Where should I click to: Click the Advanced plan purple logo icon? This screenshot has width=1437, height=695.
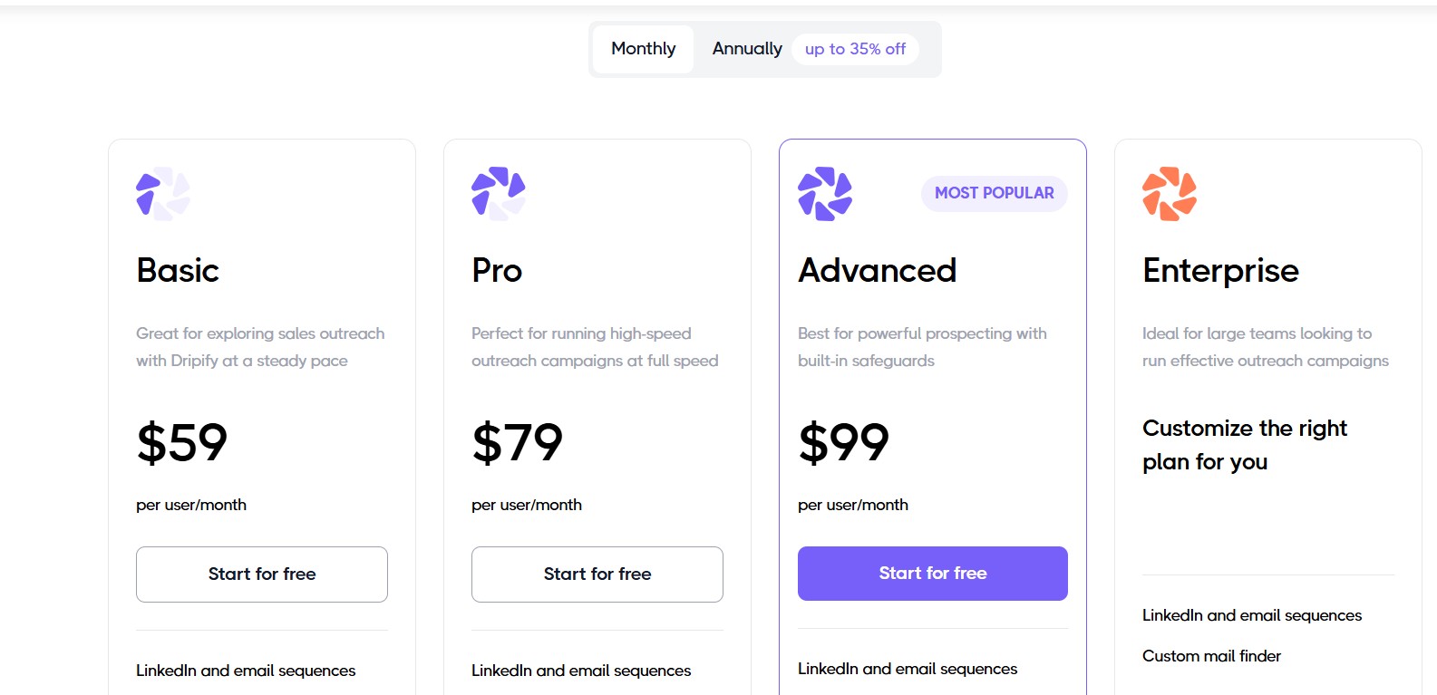pos(823,193)
